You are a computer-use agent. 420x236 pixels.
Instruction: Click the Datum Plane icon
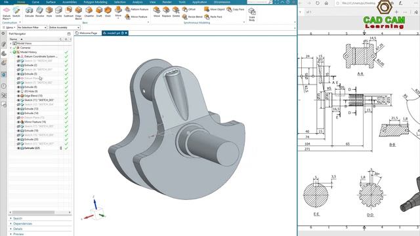click(7, 13)
